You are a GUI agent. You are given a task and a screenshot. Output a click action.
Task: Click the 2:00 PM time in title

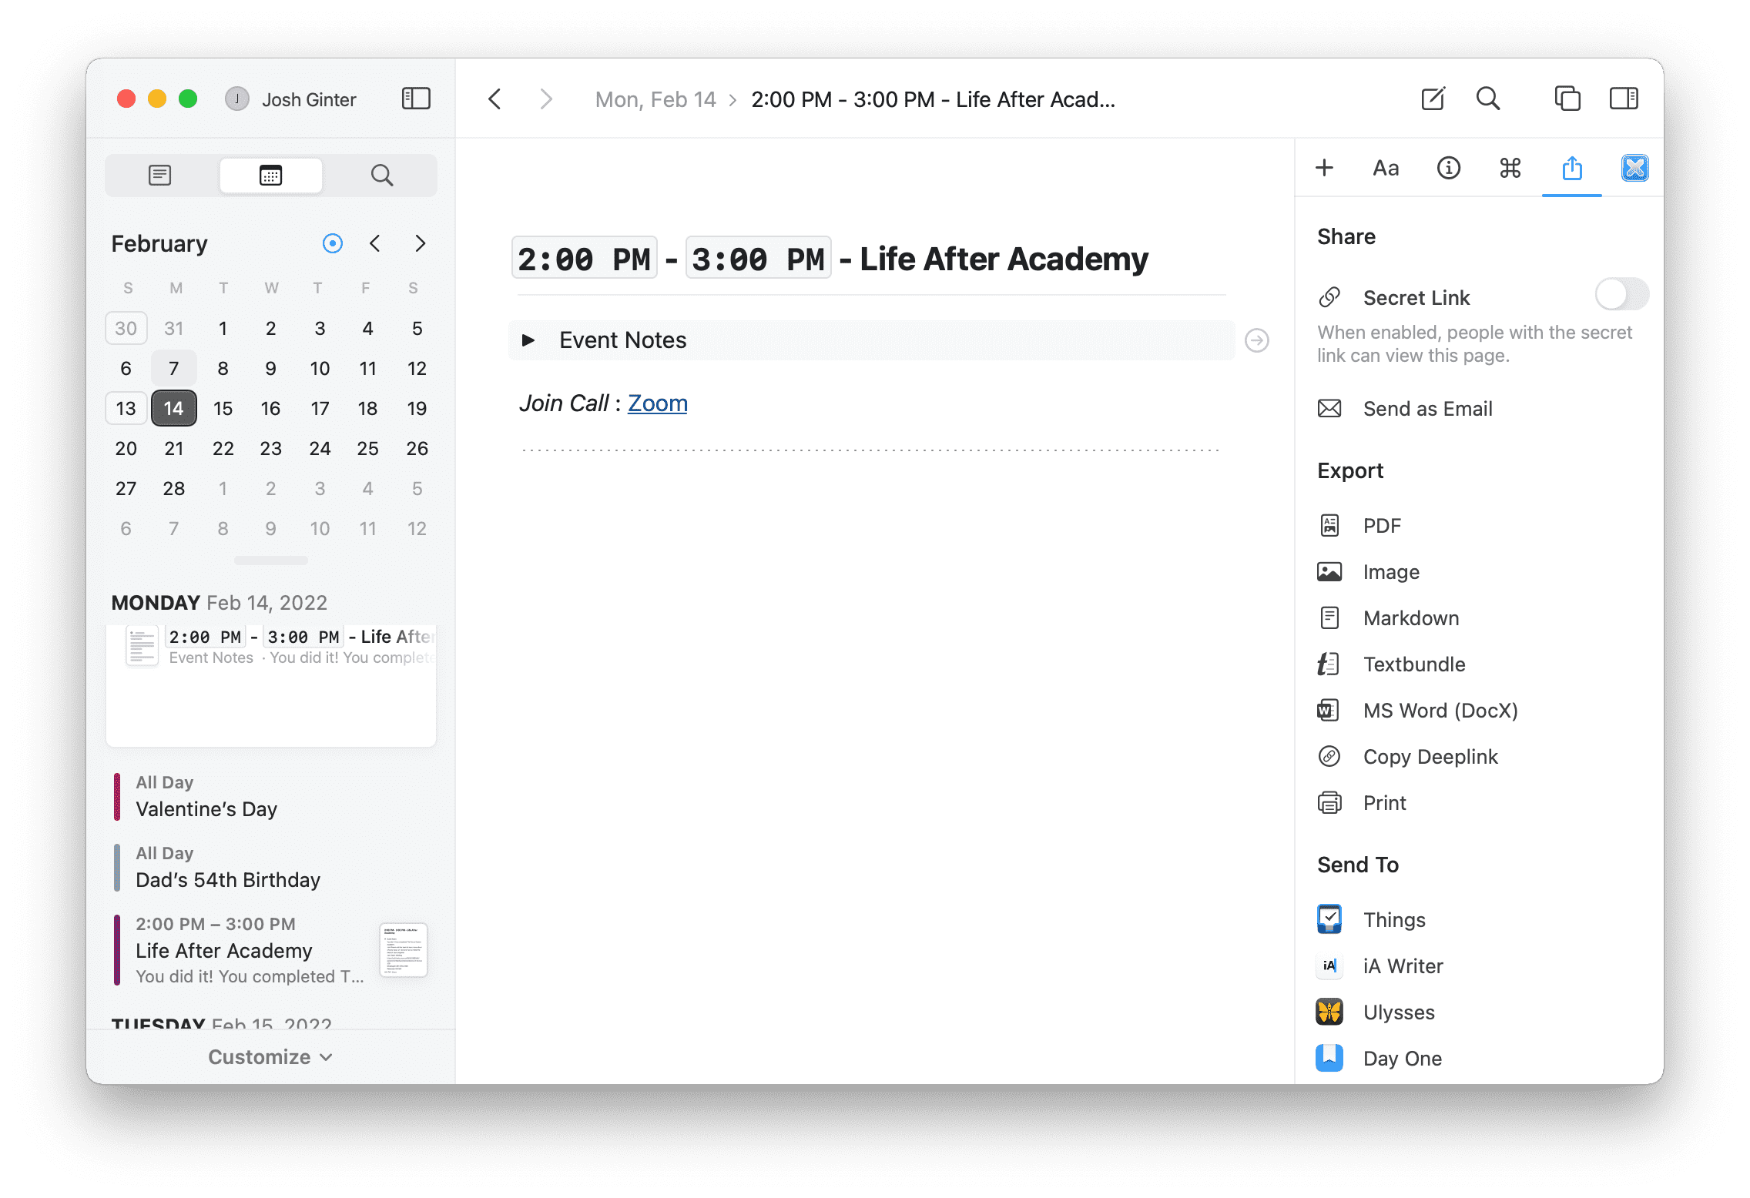point(585,258)
